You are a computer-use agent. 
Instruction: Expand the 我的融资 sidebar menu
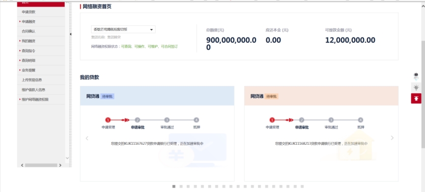click(x=41, y=41)
